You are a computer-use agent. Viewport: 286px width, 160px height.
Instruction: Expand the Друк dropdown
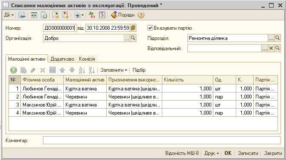coord(212,153)
